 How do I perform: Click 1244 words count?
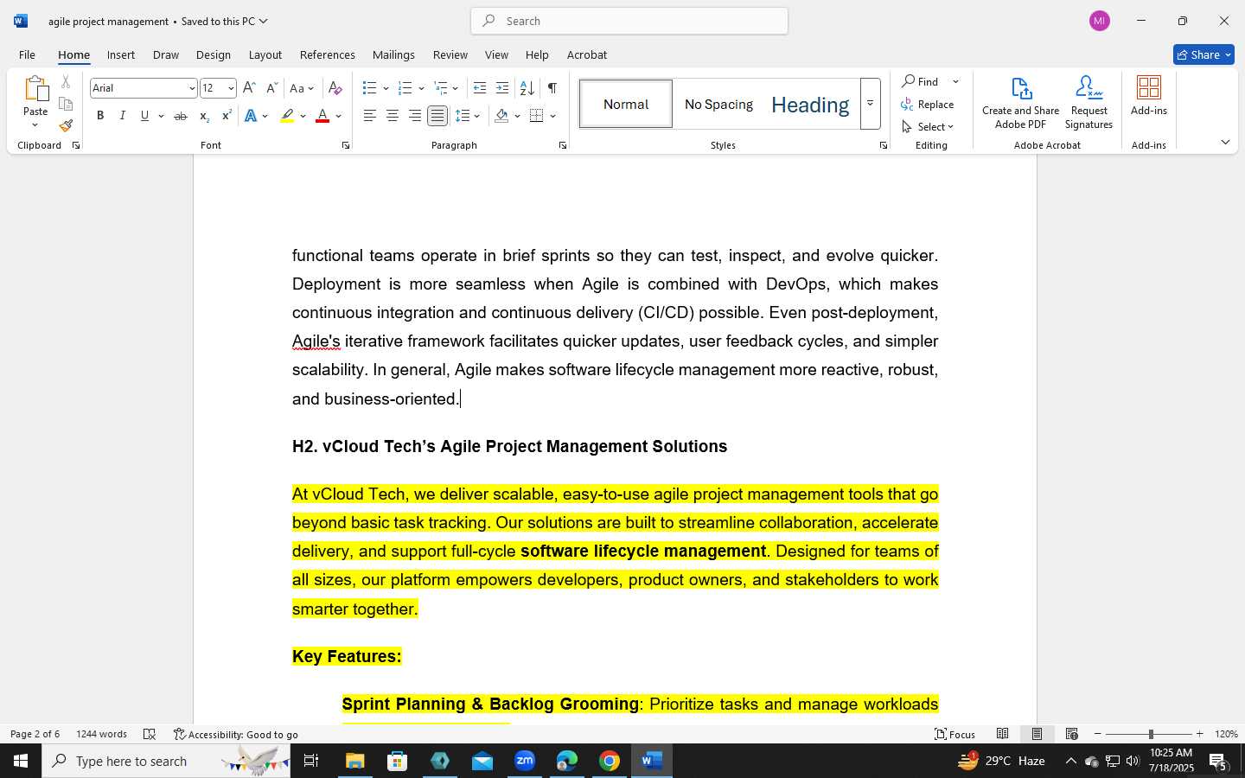pyautogui.click(x=101, y=734)
